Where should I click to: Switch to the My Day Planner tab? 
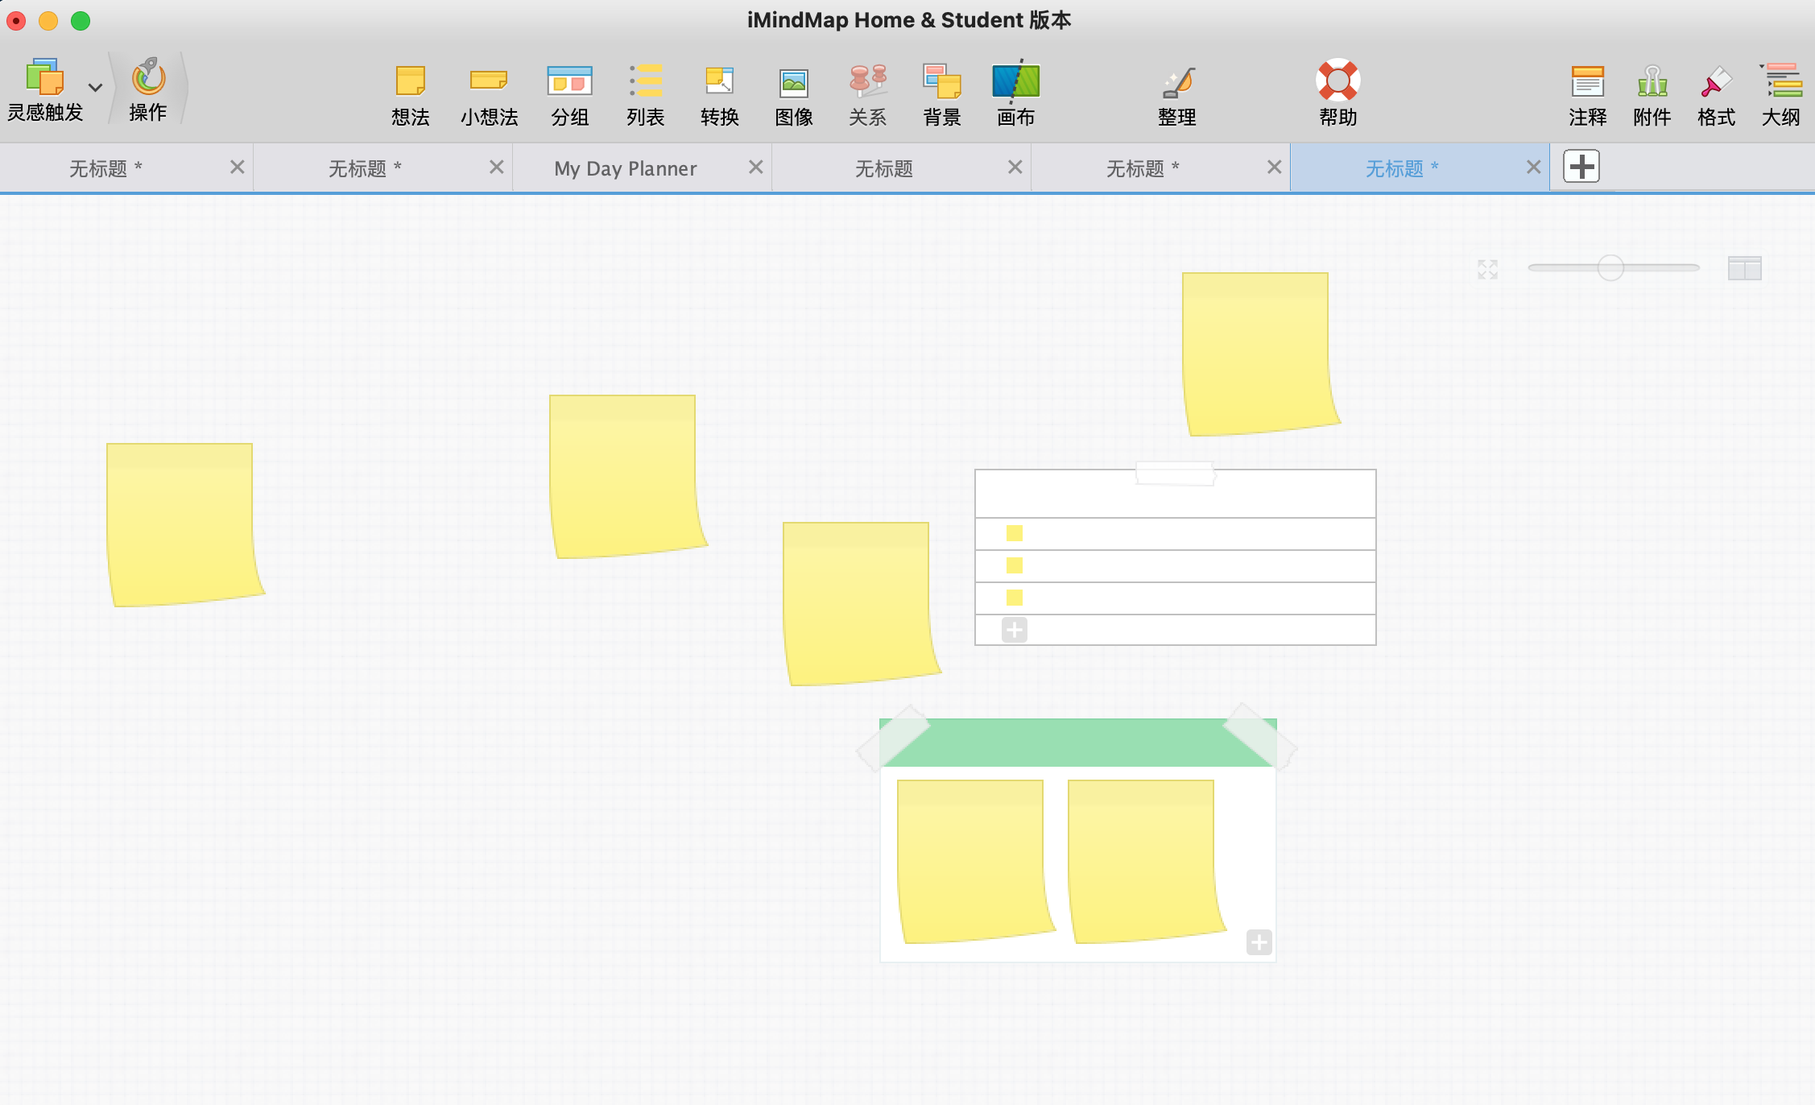625,168
